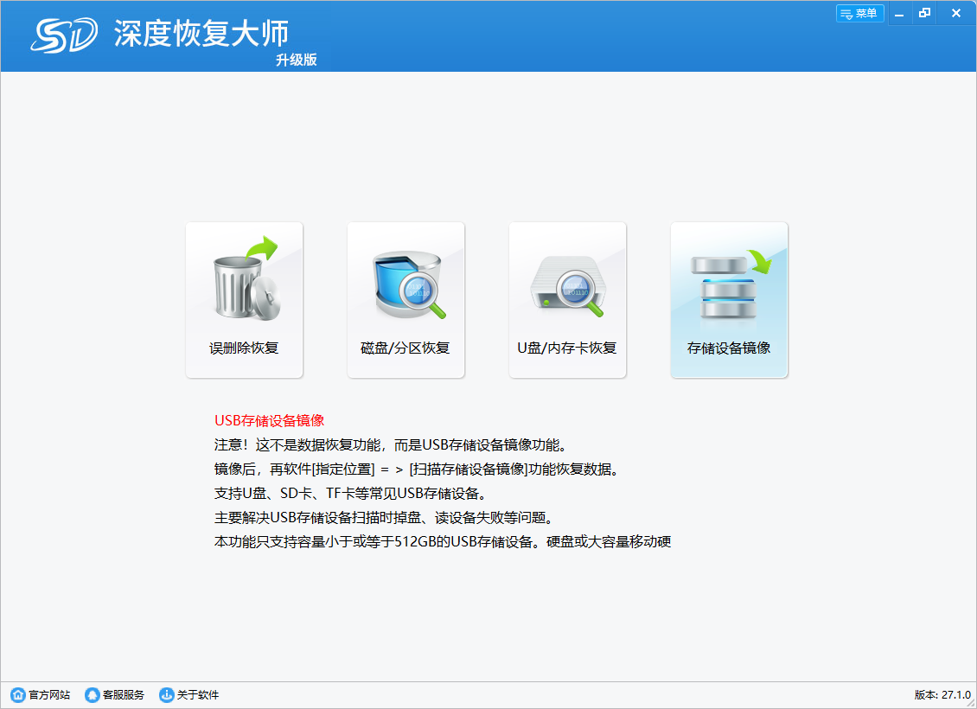This screenshot has width=977, height=709.
Task: Select the 误删除恢复 label
Action: point(245,348)
